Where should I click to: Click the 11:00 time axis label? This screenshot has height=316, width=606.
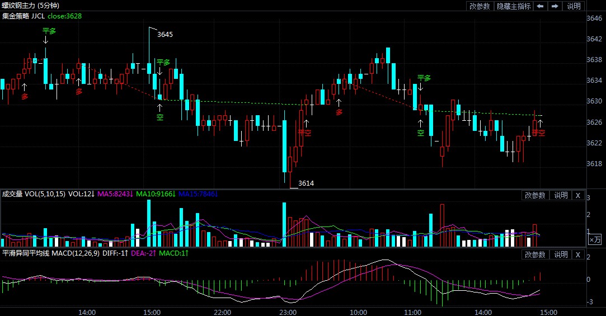(x=412, y=312)
